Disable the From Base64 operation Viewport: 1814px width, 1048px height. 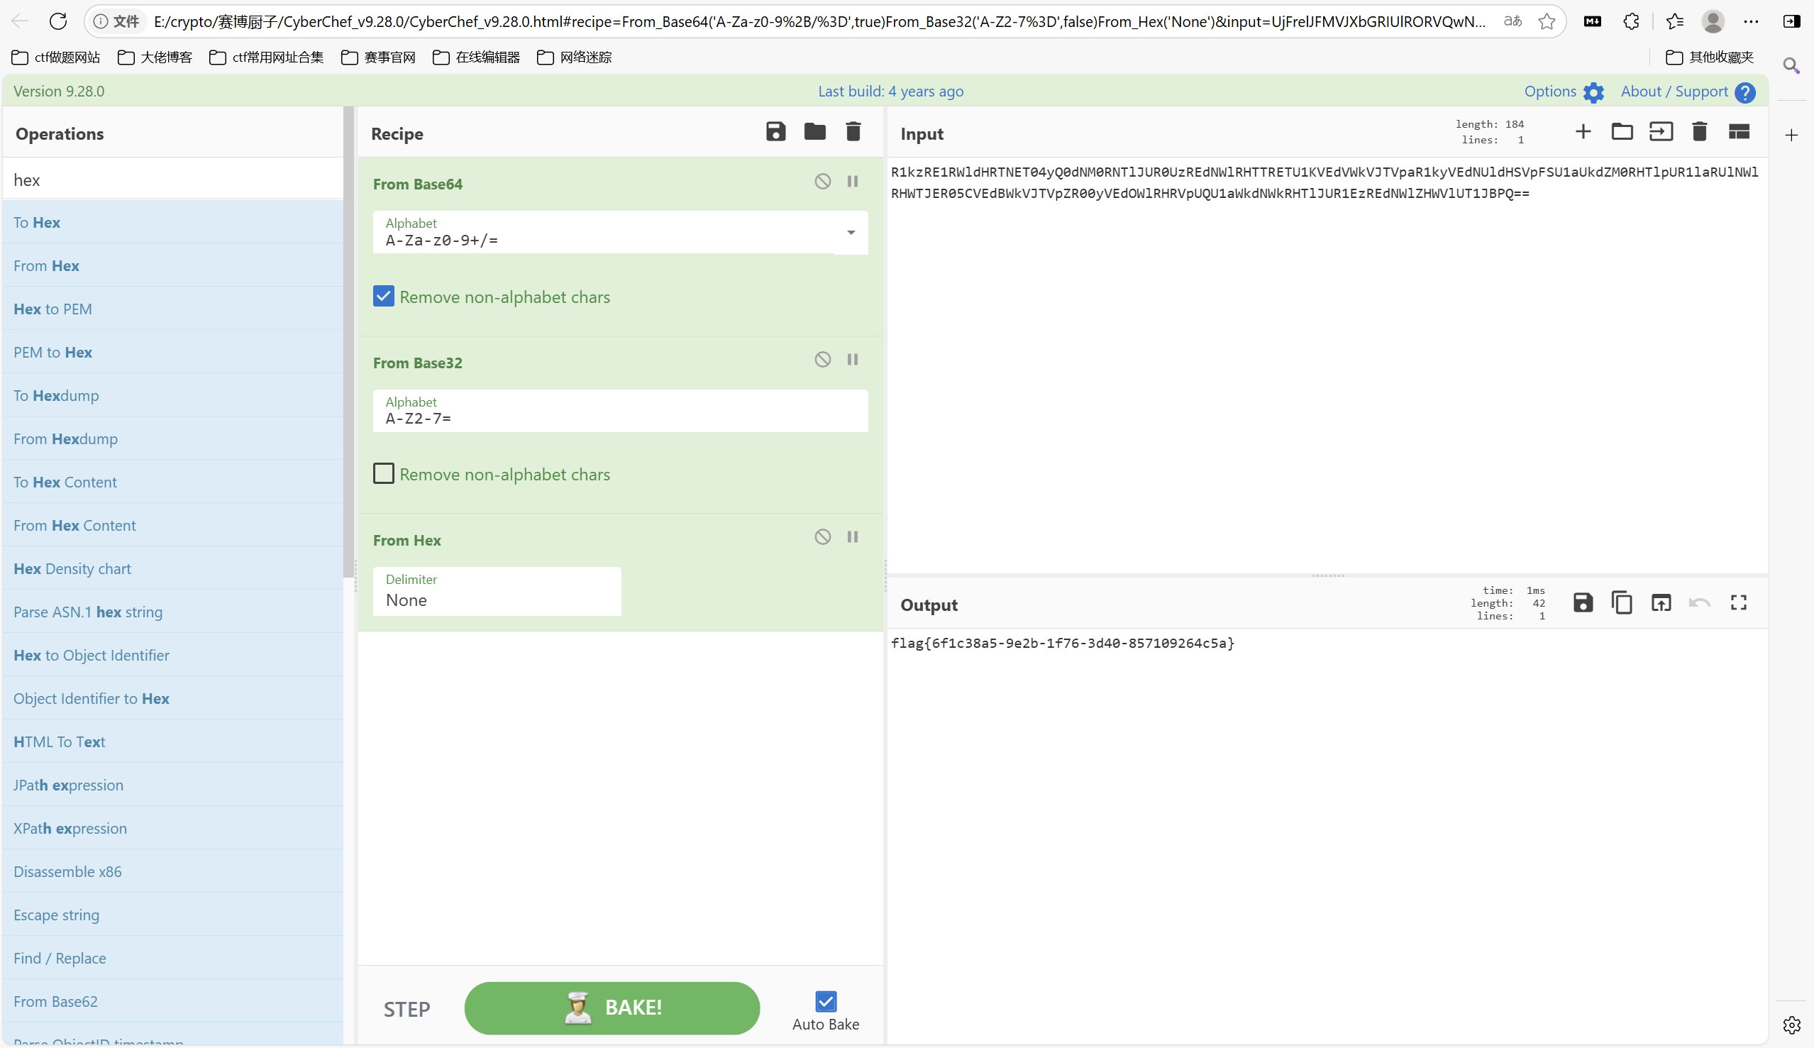point(822,182)
